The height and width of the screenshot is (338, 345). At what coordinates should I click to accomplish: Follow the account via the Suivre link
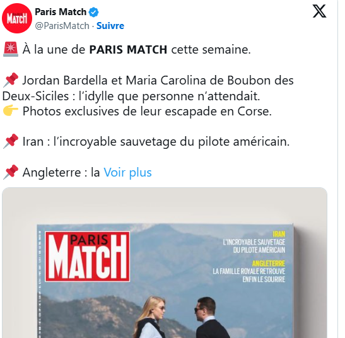coord(110,26)
